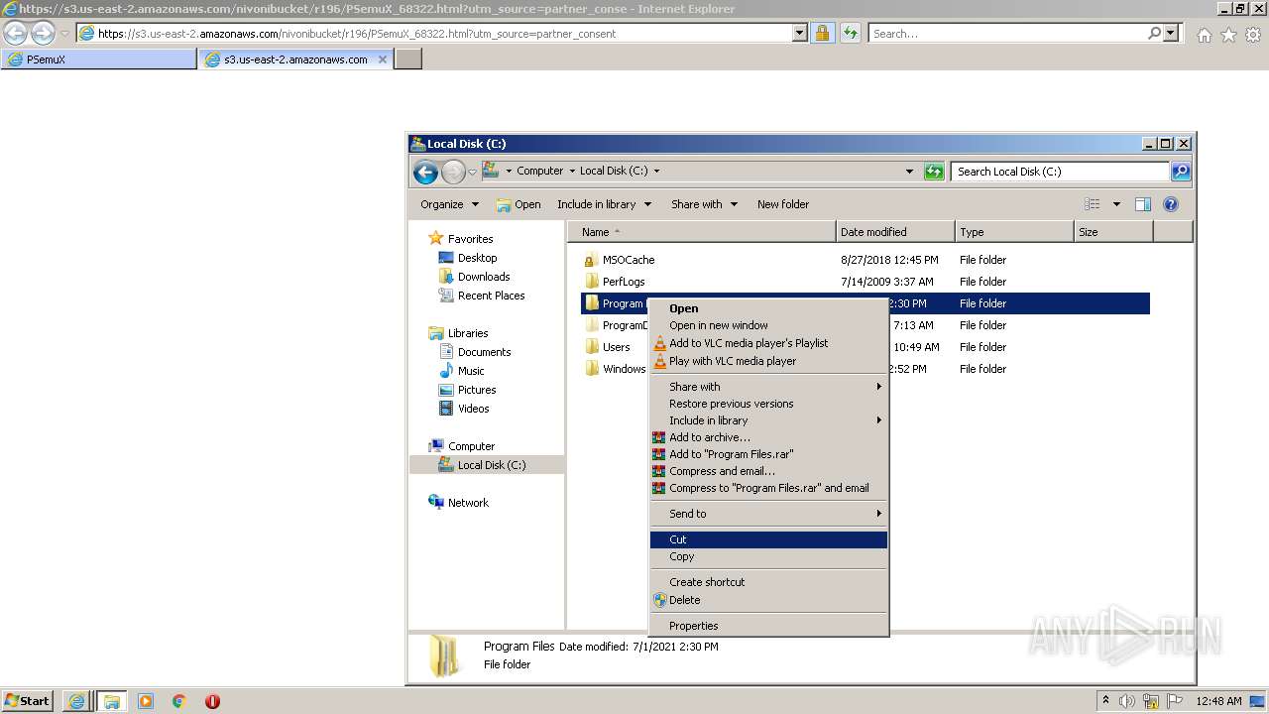Change the view using the views icon
The image size is (1269, 714).
(x=1093, y=204)
